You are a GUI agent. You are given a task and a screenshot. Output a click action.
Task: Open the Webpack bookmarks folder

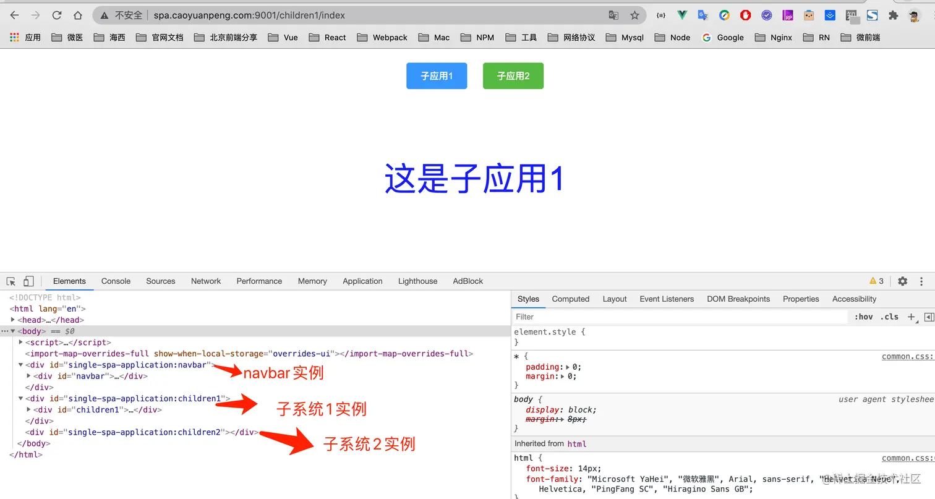point(382,38)
